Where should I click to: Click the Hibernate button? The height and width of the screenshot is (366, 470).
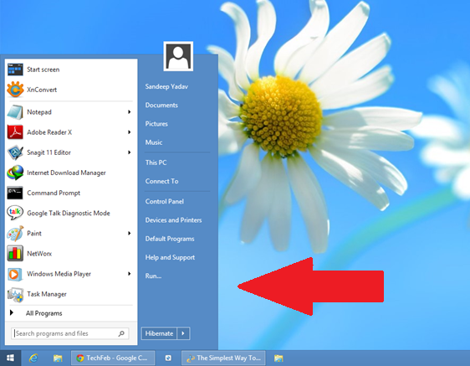pos(159,333)
